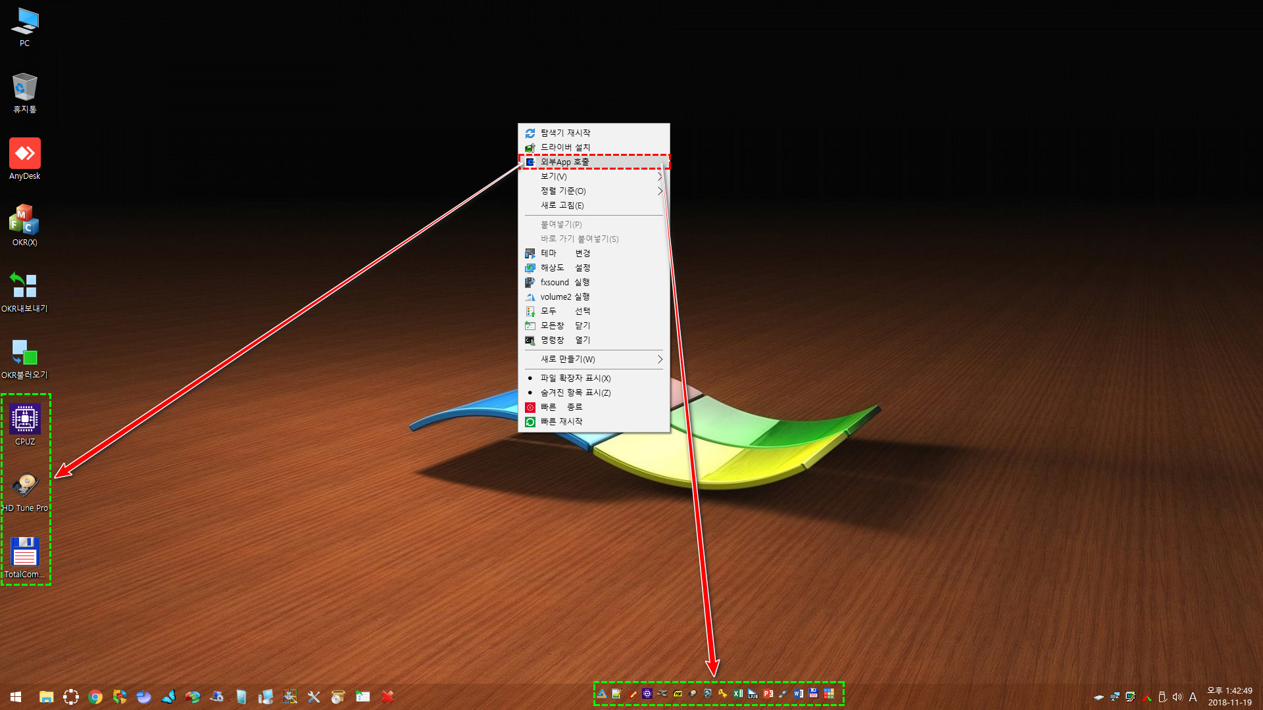Click the USB stick icon in taskbar toolbar
The image size is (1263, 710).
tap(783, 694)
